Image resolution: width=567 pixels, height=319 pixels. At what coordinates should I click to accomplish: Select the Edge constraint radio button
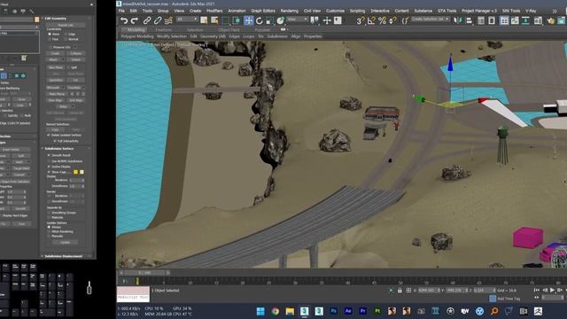(x=66, y=34)
